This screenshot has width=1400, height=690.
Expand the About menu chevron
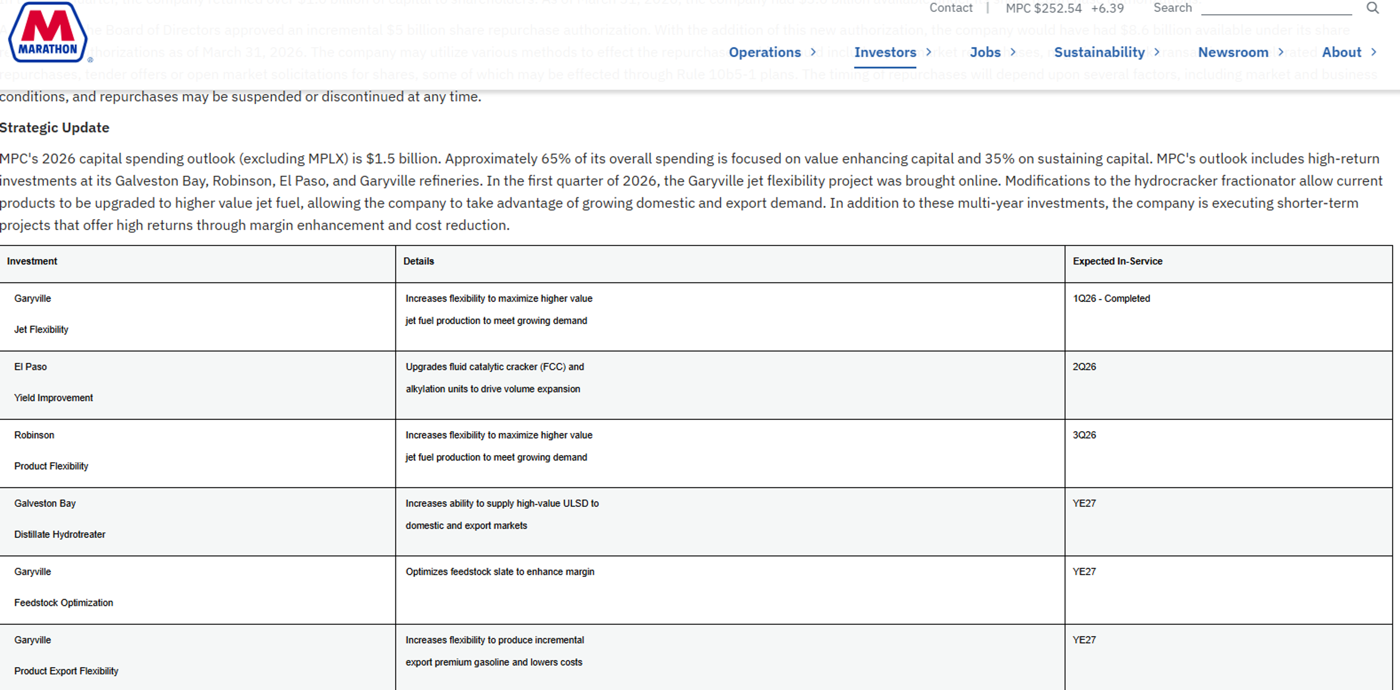coord(1374,52)
